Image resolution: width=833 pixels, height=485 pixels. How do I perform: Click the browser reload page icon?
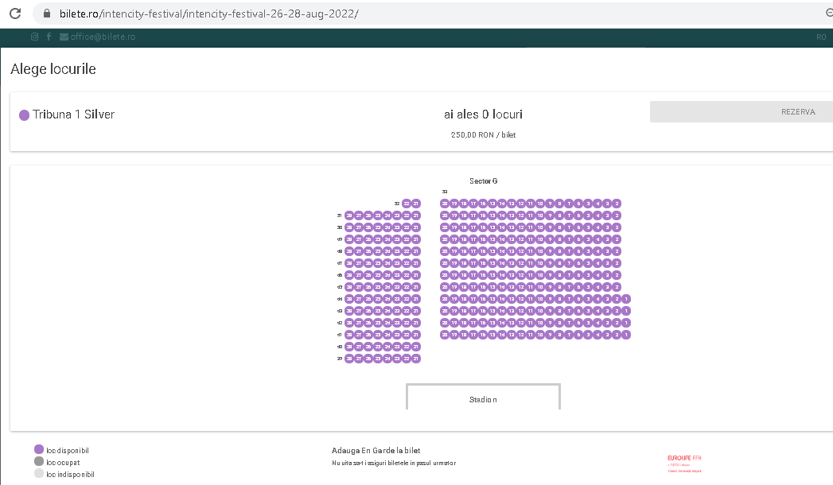click(14, 14)
